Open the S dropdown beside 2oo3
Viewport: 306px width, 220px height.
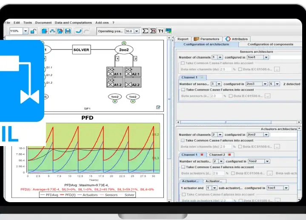point(277,84)
